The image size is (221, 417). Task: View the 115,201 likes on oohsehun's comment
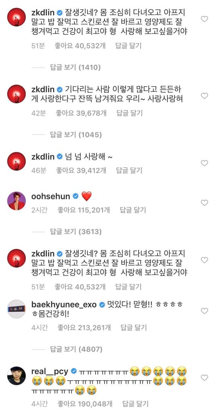(x=84, y=210)
